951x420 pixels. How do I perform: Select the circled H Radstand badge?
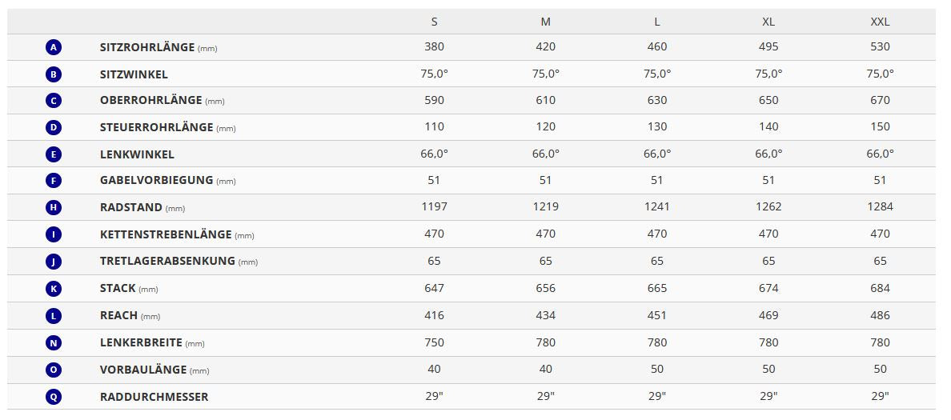54,208
